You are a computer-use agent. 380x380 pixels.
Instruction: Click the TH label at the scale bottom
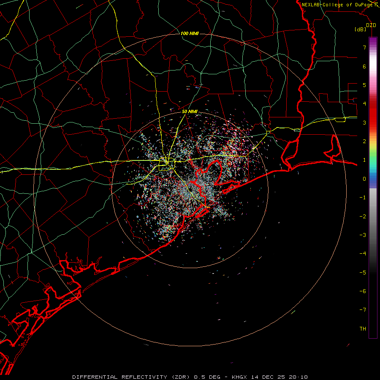[x=363, y=329]
